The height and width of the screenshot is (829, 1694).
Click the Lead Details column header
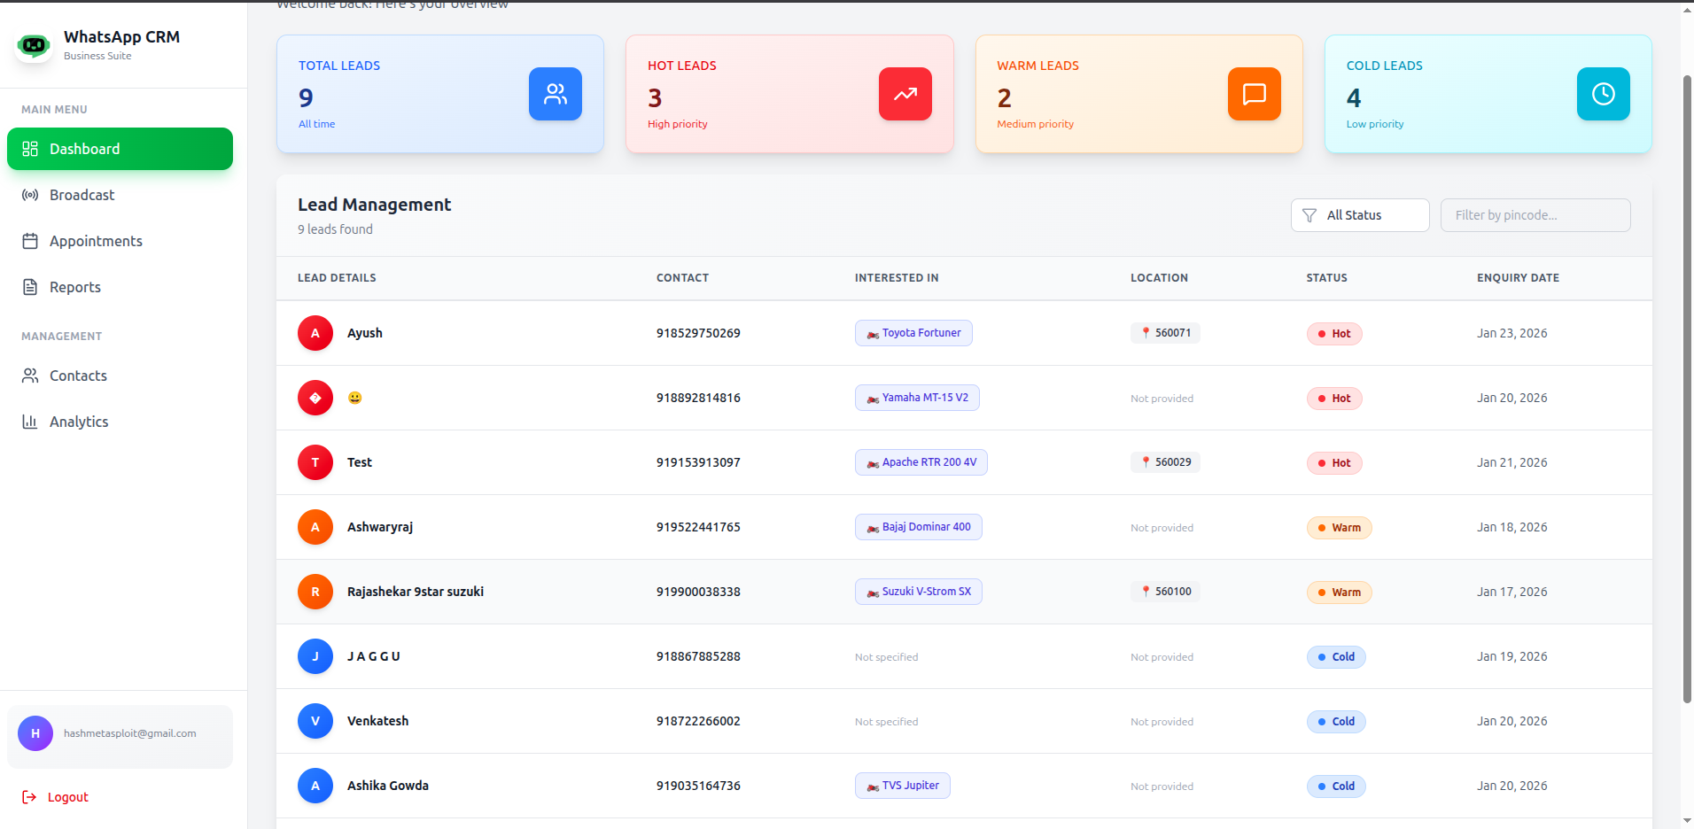(x=337, y=278)
